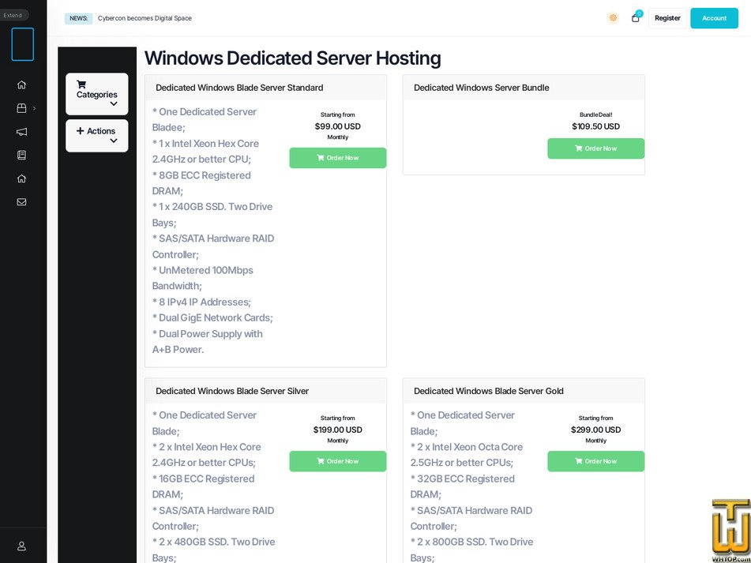Click the 2 x 480GB SSD line

[214, 550]
